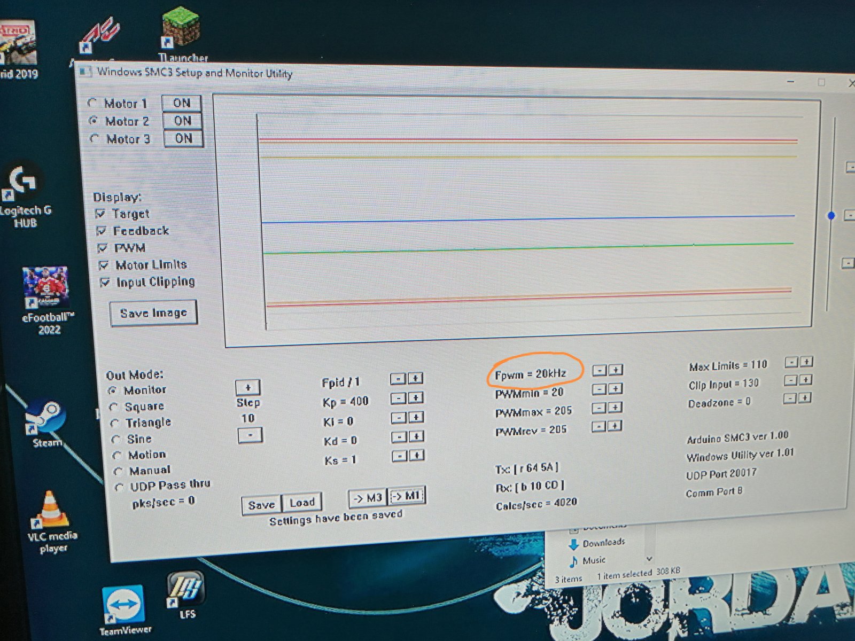Decrease Clip Input with minus button

(790, 380)
